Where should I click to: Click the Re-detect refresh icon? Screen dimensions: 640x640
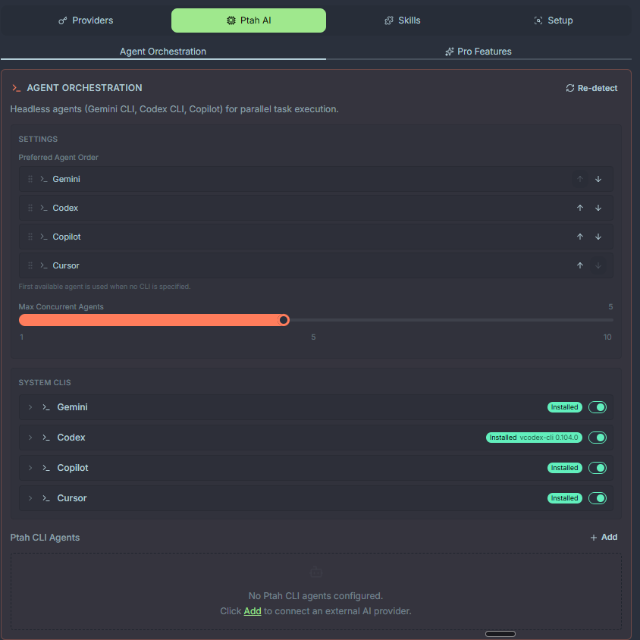tap(569, 87)
